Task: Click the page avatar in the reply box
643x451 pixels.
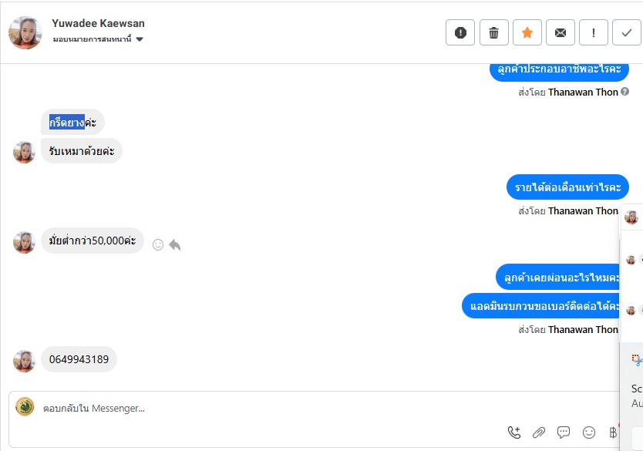Action: click(x=25, y=406)
